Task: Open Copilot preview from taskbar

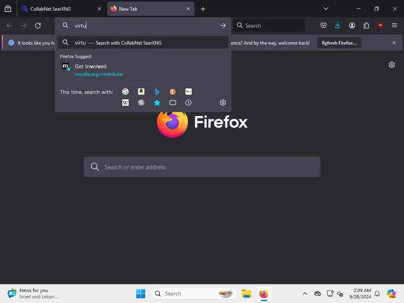Action: pos(391,294)
